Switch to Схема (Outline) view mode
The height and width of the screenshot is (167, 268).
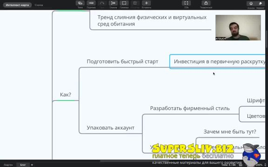(39, 5)
